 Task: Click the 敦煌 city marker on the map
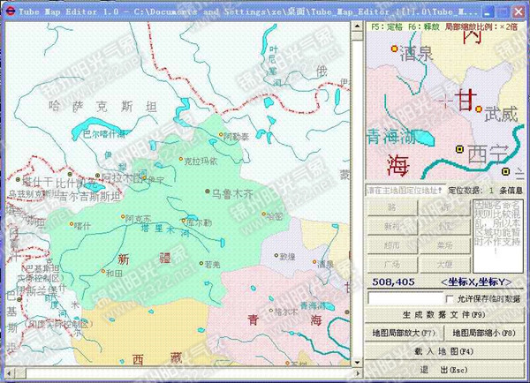(276, 255)
